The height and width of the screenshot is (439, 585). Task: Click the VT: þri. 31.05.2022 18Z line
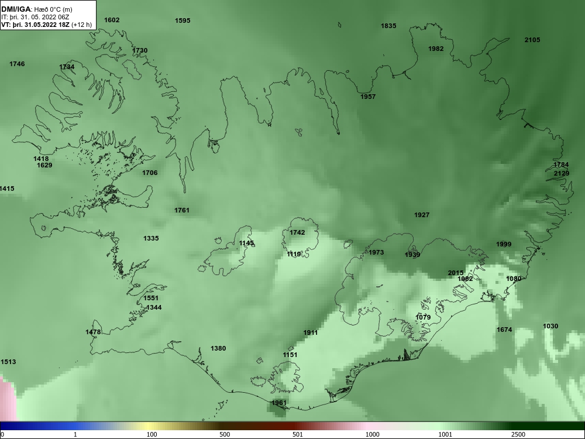46,25
